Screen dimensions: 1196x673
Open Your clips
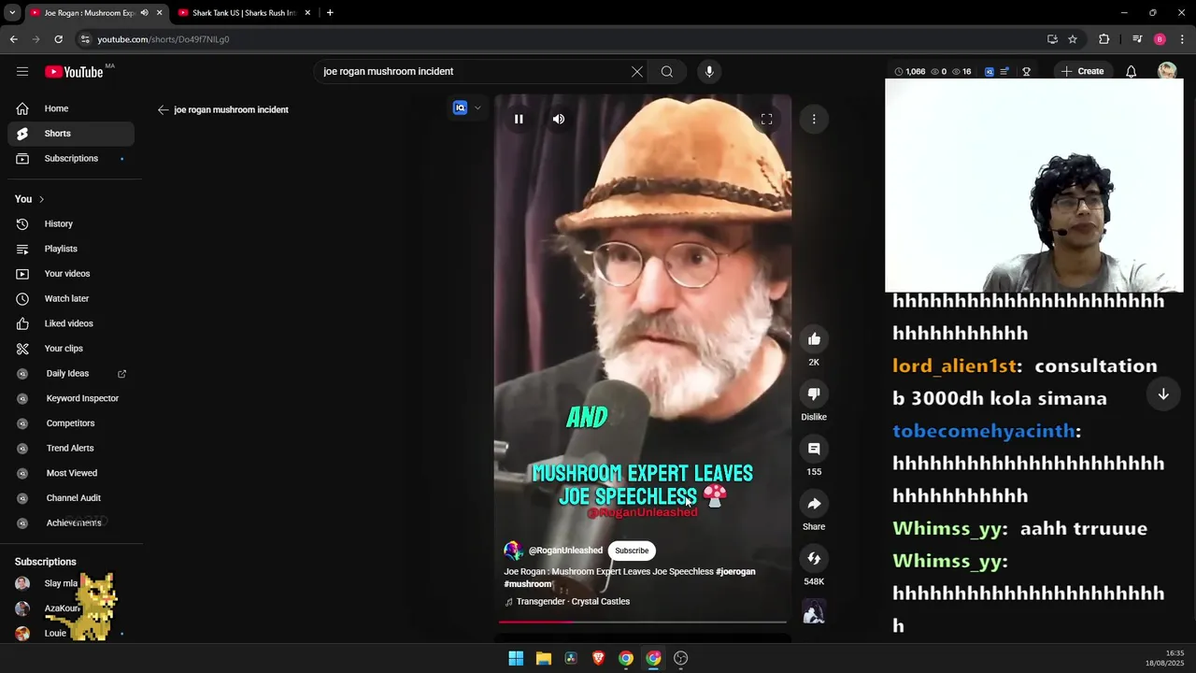[x=71, y=349]
